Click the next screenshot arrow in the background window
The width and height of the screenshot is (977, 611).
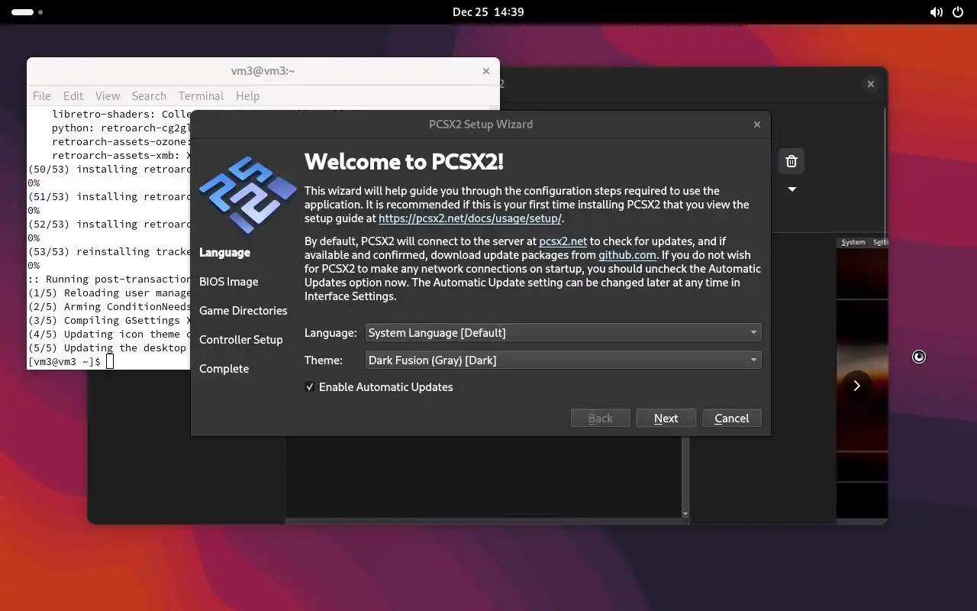coord(856,386)
